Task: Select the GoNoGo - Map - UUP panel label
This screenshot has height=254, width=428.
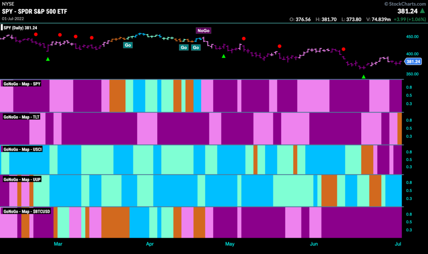Action: point(22,179)
